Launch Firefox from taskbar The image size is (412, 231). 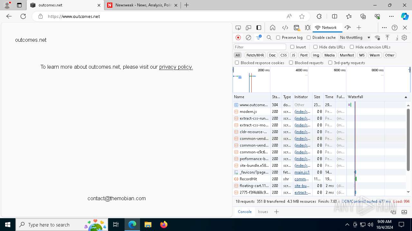164,225
